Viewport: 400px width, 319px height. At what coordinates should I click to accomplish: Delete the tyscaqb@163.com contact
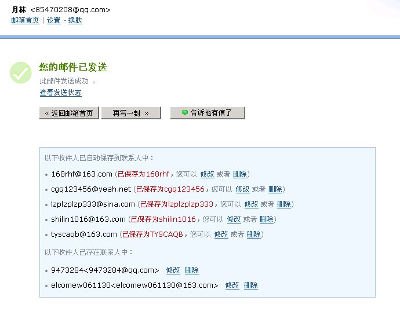point(253,234)
